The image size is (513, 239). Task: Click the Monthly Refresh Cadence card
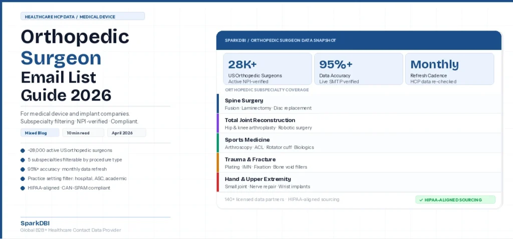pos(449,69)
